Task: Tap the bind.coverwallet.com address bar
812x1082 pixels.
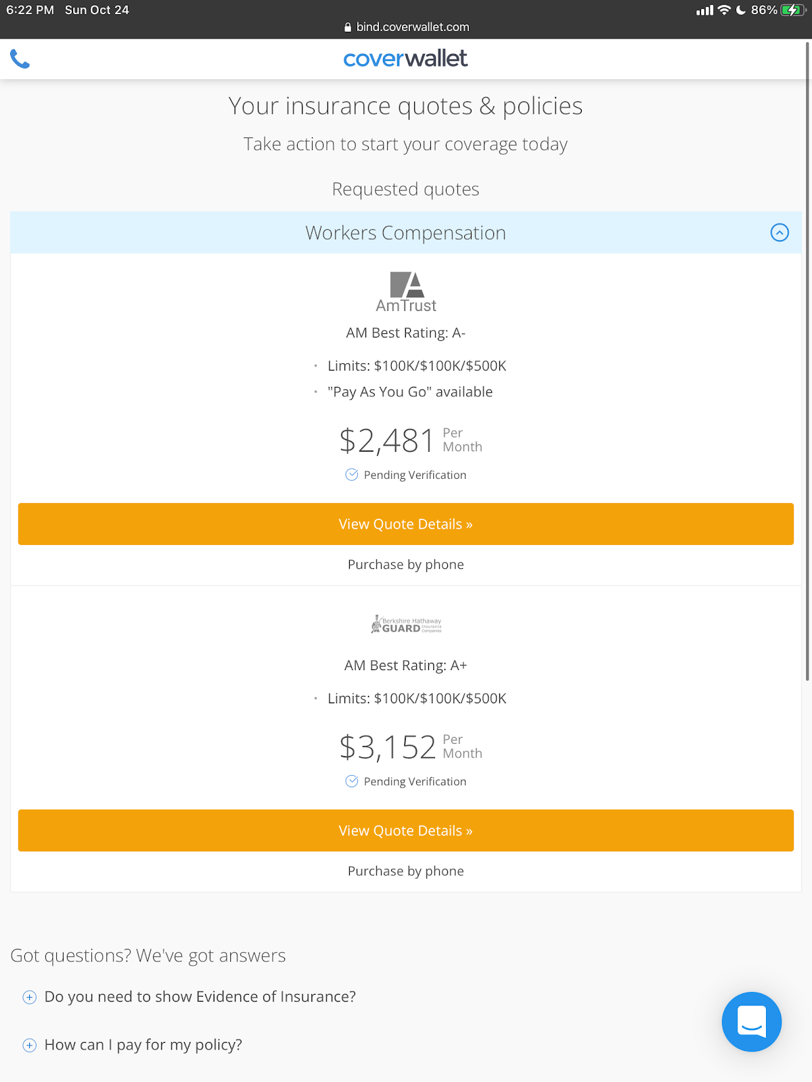Action: [413, 27]
